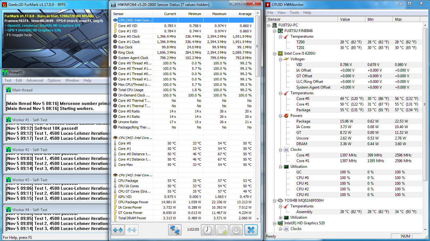This screenshot has height=241, width=430.
Task: Open the Prime95 Advanced menu
Action: point(35,80)
